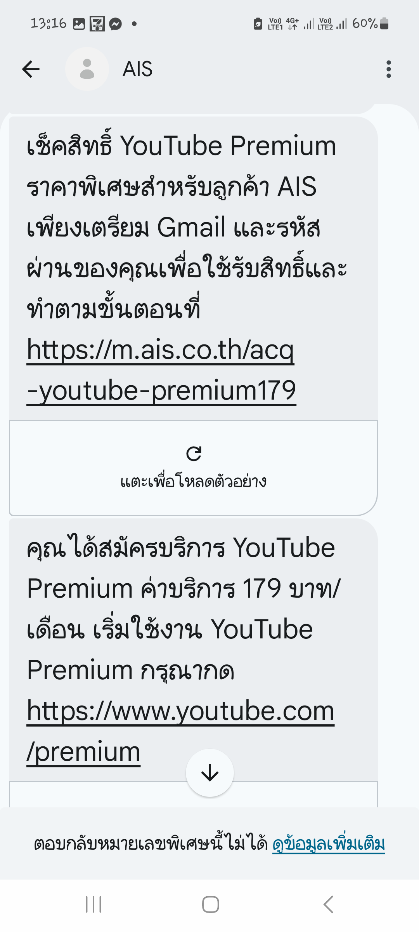This screenshot has height=932, width=419.
Task: Tap ดูข้อมูลเพิ่มเติม link
Action: [x=329, y=844]
